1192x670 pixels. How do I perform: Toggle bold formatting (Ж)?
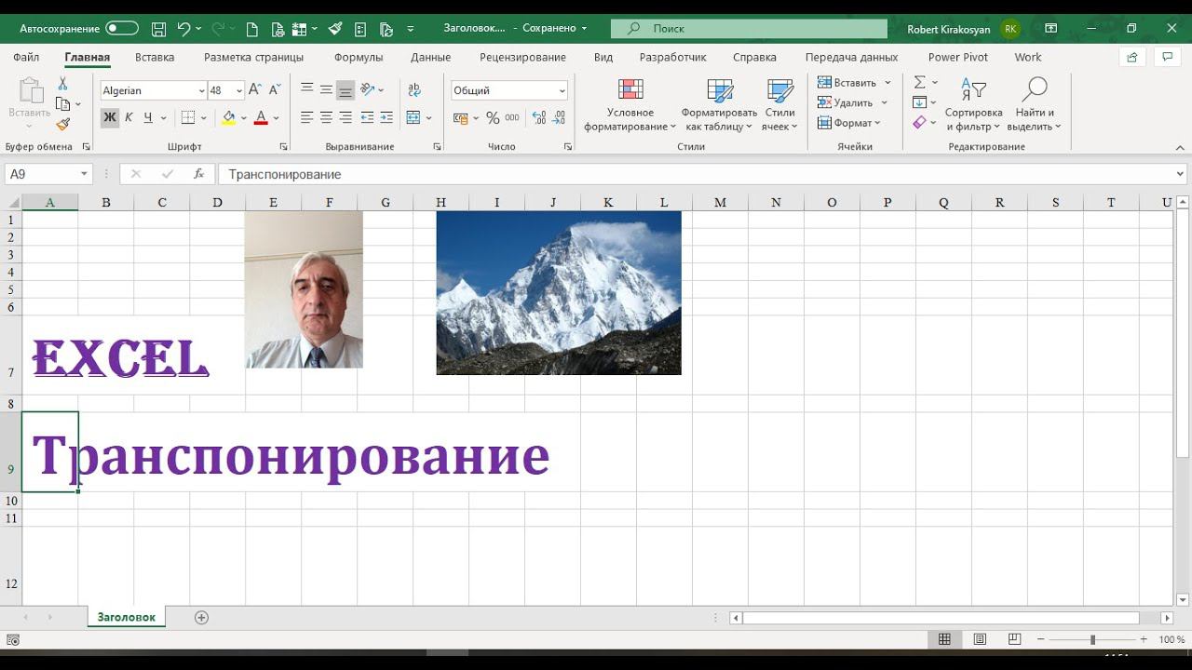pos(110,118)
